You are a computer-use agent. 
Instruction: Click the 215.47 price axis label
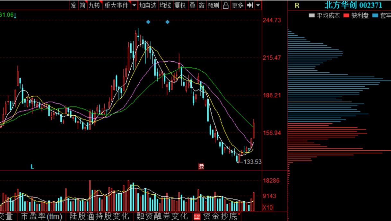(272, 57)
